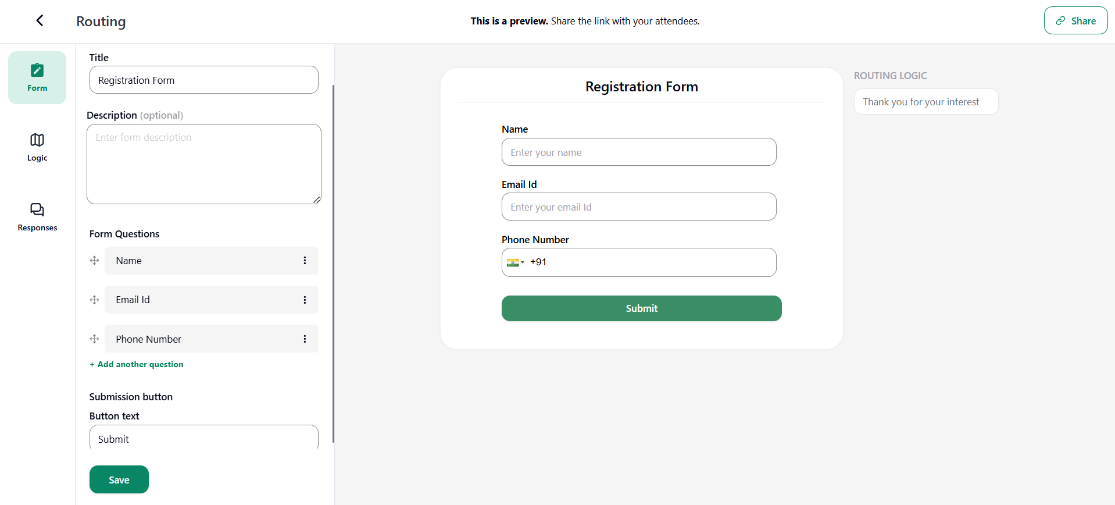Click the Share button

[x=1075, y=21]
